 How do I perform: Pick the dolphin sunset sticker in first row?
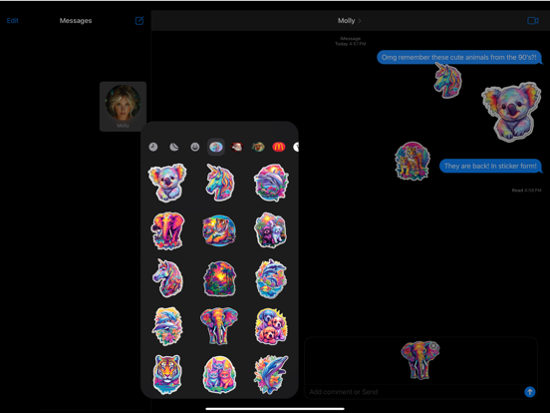pyautogui.click(x=271, y=183)
